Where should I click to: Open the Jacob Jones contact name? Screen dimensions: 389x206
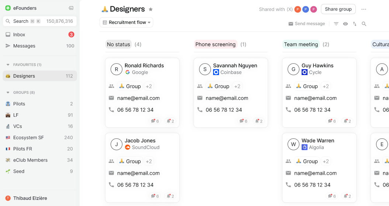tap(140, 141)
